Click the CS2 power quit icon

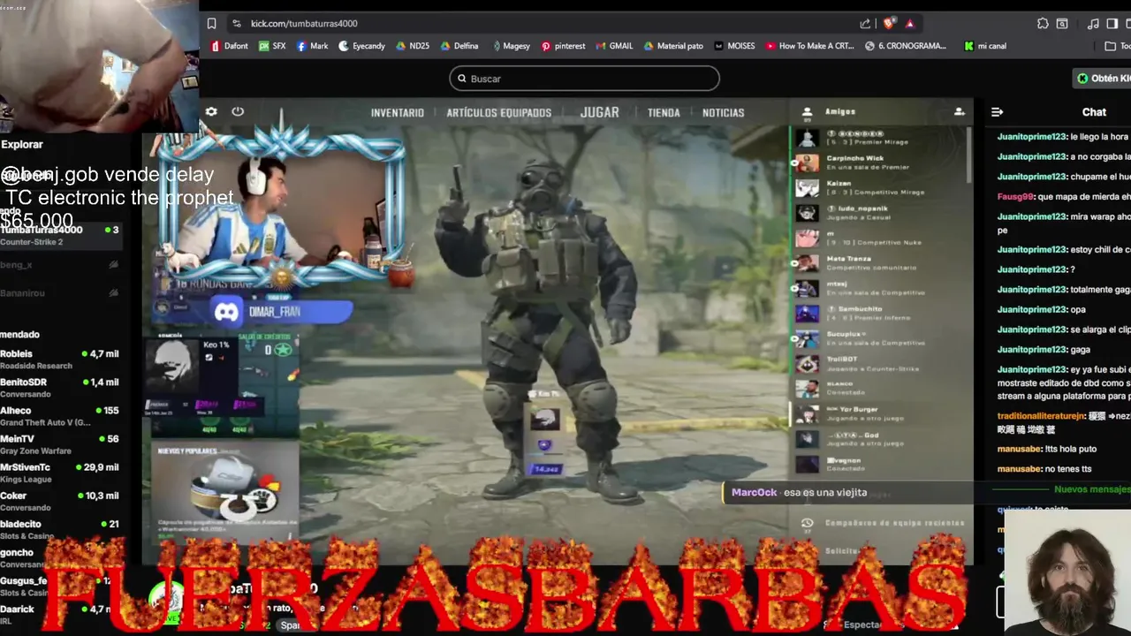[x=238, y=111]
